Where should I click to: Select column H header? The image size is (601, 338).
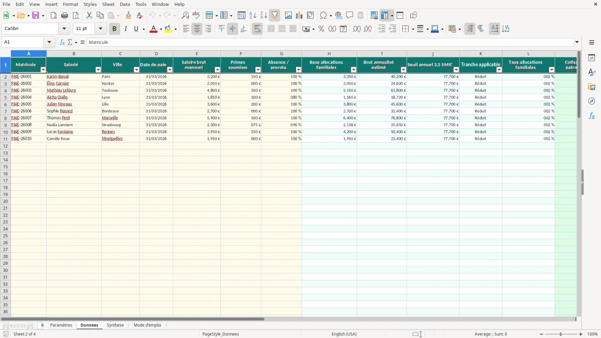pos(329,54)
